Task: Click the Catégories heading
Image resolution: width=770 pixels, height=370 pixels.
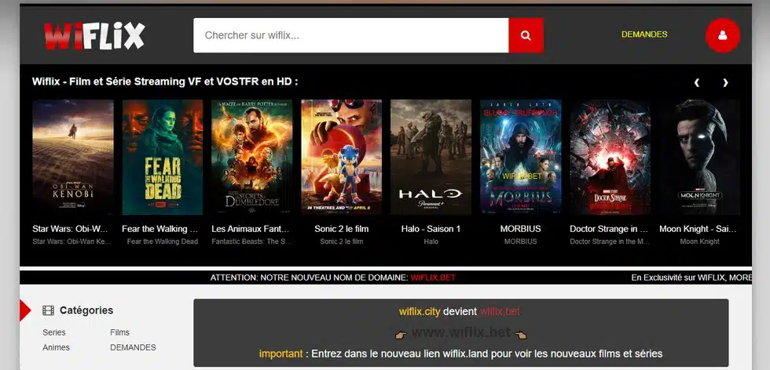Action: click(86, 310)
